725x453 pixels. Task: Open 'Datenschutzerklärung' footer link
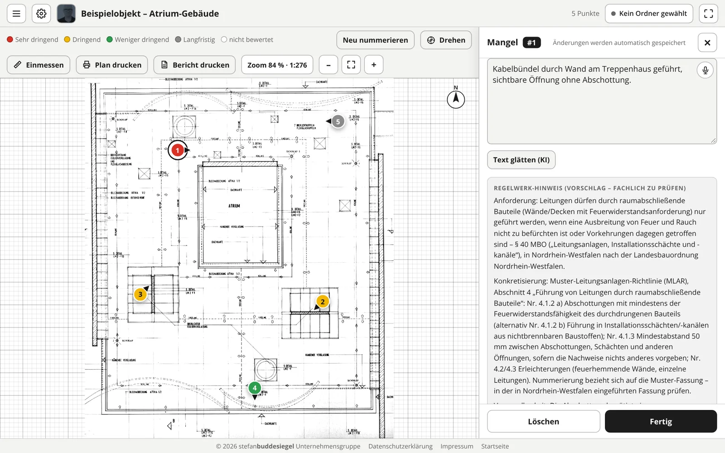tap(401, 446)
